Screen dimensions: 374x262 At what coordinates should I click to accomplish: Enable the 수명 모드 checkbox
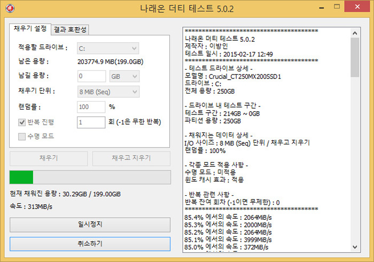tap(22, 136)
